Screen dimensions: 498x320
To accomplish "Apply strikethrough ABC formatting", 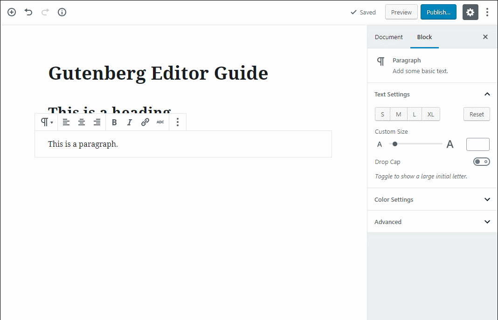I will tap(160, 122).
